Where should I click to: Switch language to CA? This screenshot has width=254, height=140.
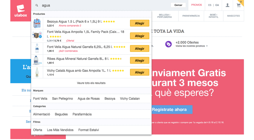pyautogui.click(x=217, y=5)
